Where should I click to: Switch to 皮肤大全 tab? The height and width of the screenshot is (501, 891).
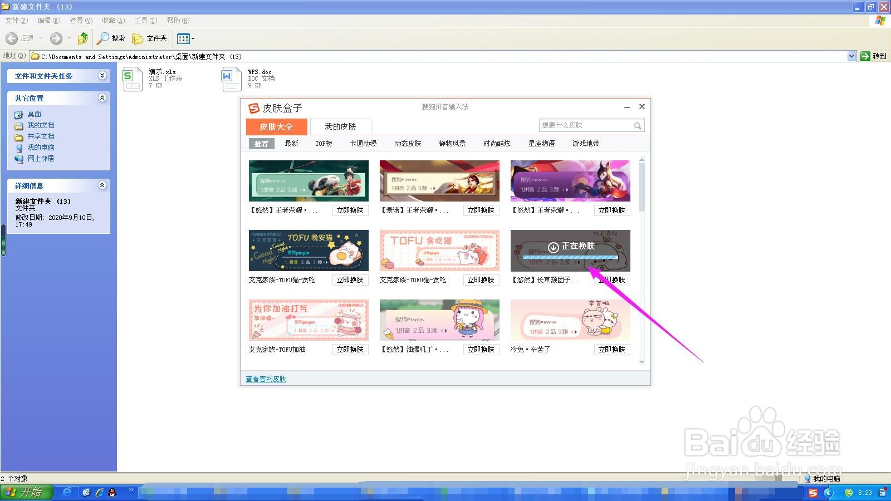coord(276,126)
